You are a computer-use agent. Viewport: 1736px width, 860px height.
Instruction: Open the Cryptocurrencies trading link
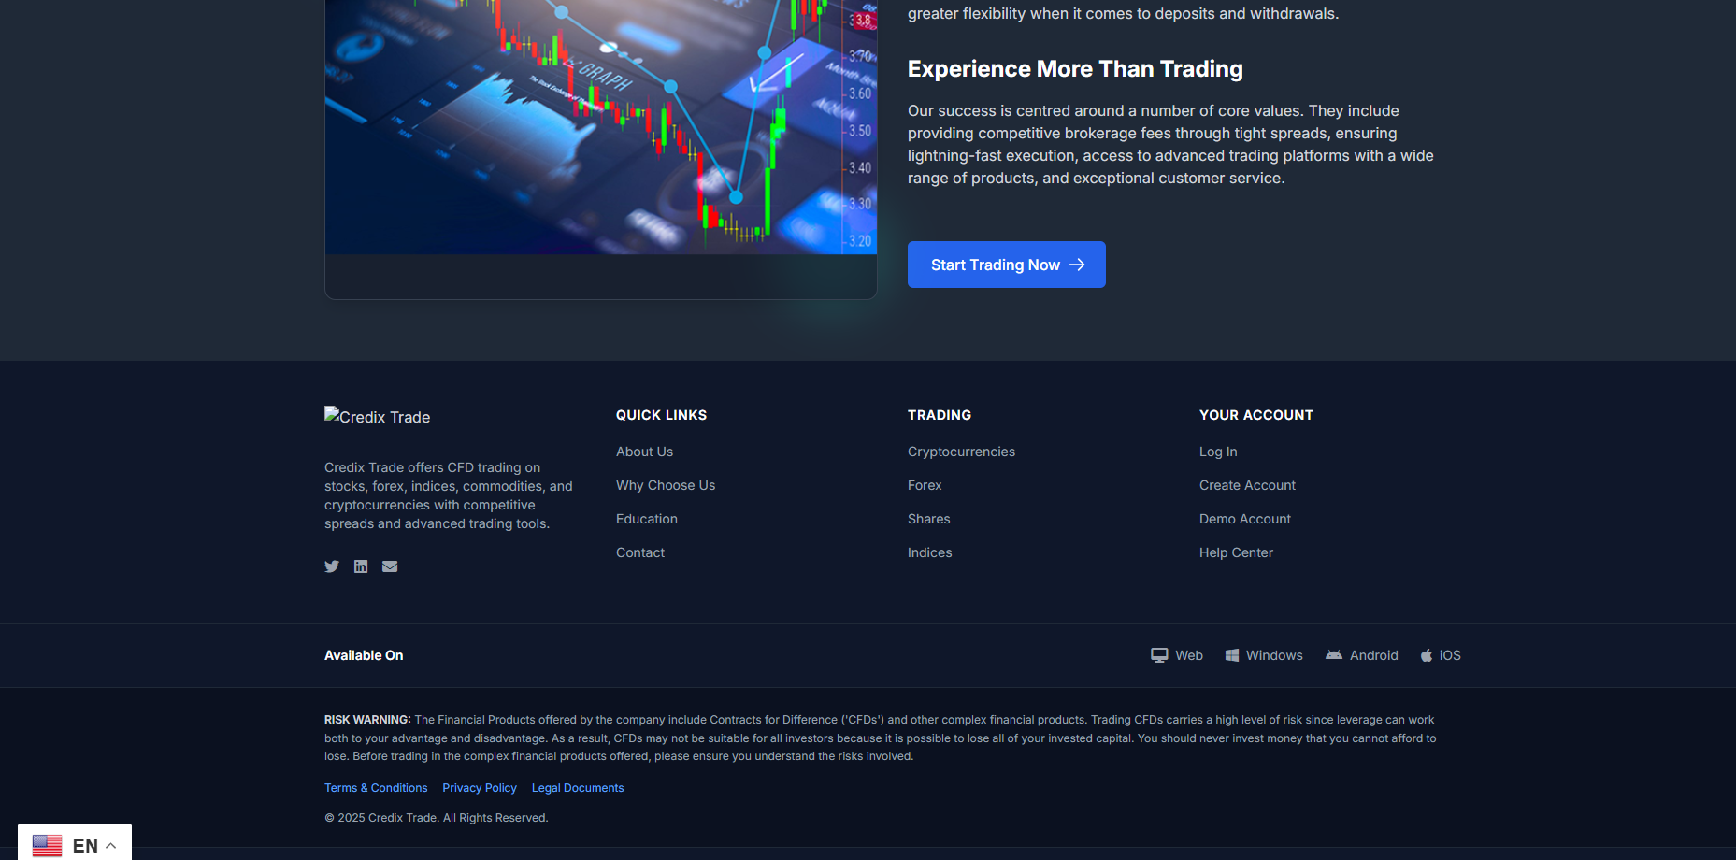pos(961,451)
